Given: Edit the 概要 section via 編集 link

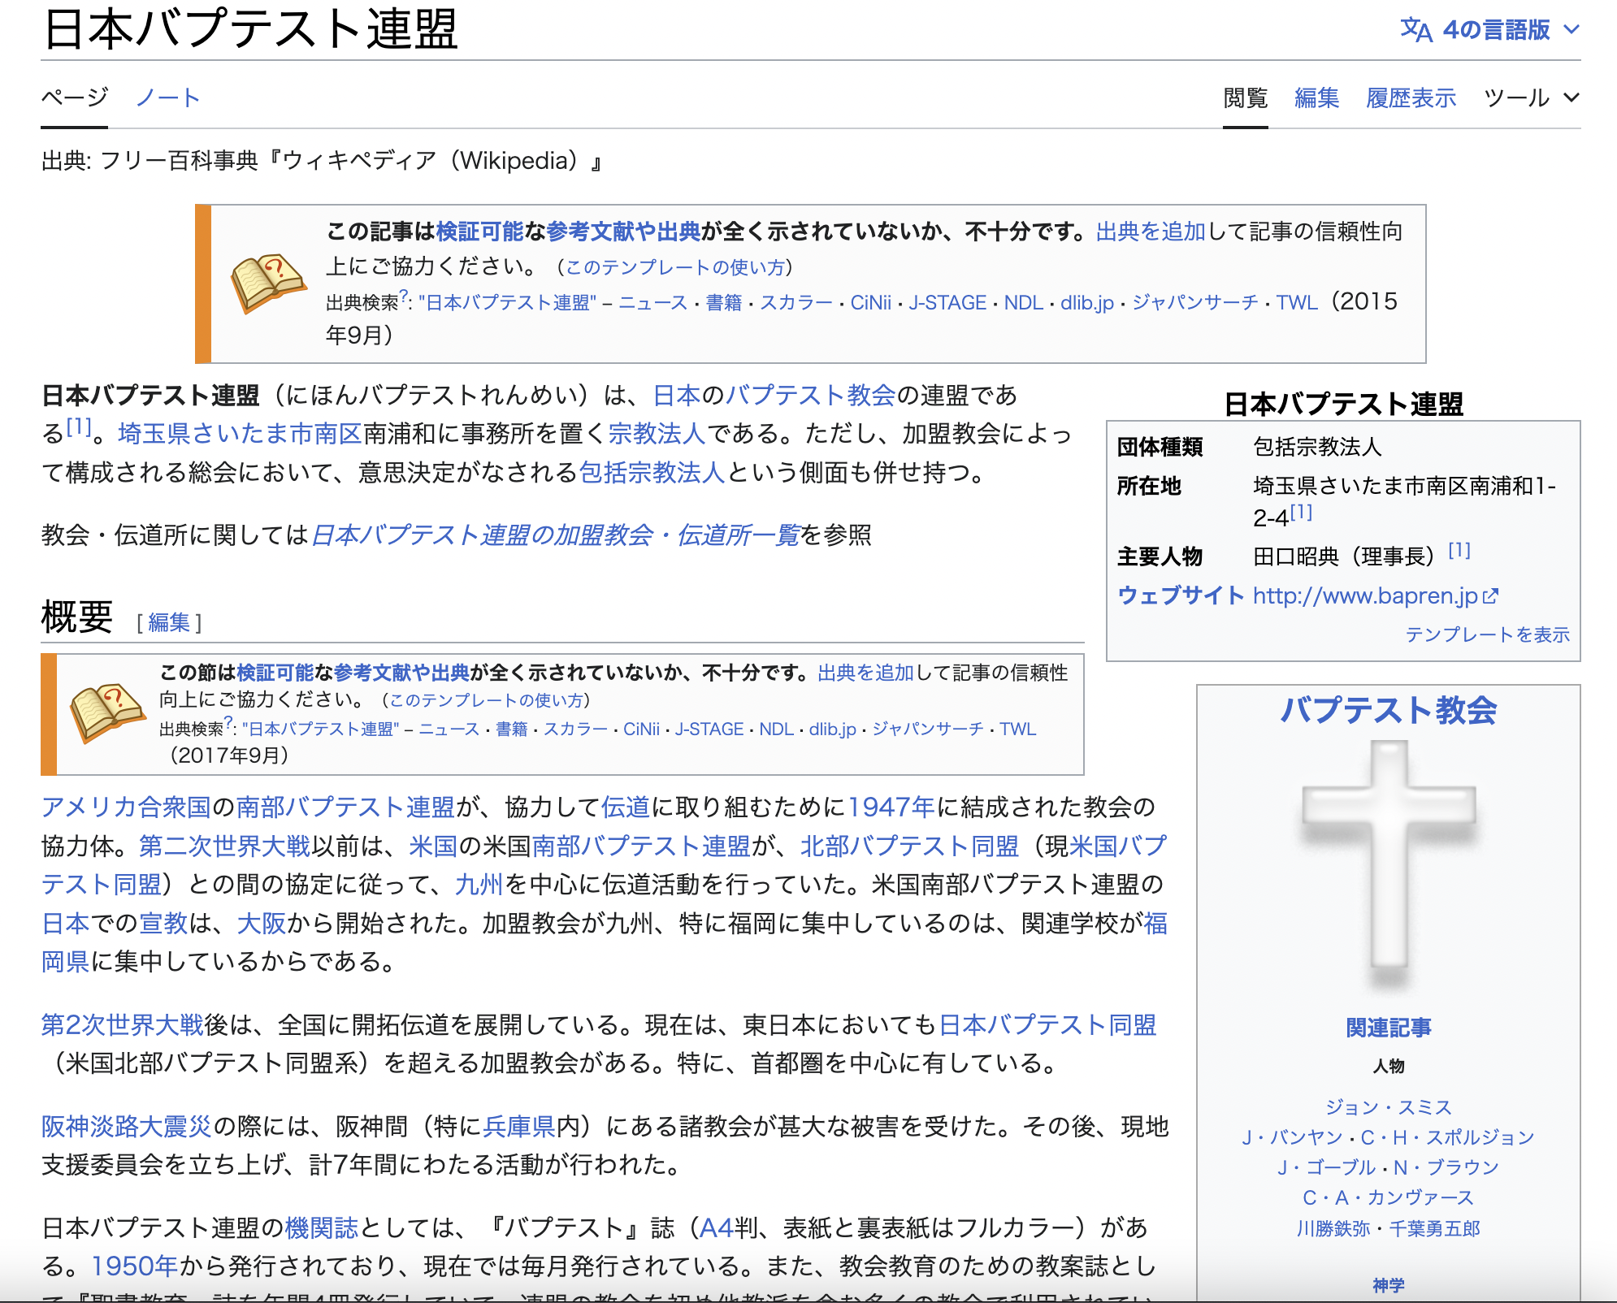Looking at the screenshot, I should pyautogui.click(x=169, y=622).
